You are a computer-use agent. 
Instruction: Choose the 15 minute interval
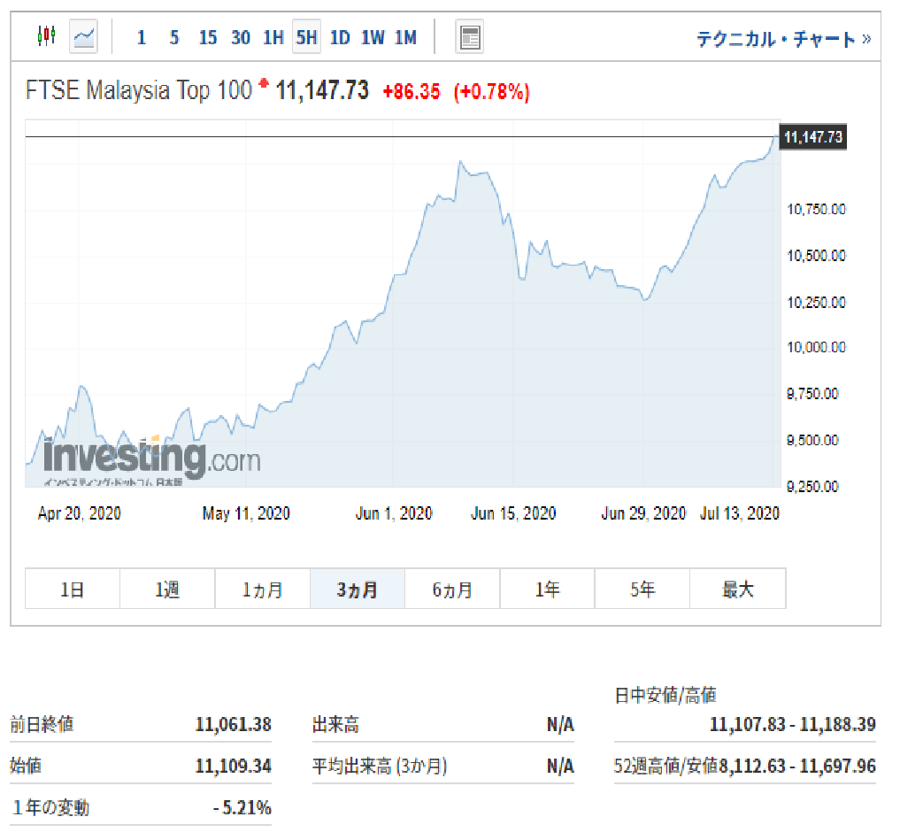point(208,37)
